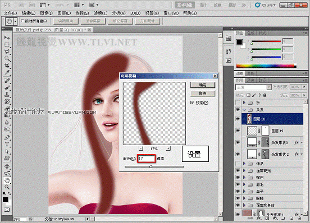Click Lock all icon in Layers panel
The image size is (310, 223).
coord(265,95)
